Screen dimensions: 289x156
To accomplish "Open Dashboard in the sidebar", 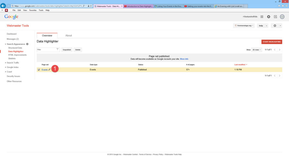I will pos(12,34).
